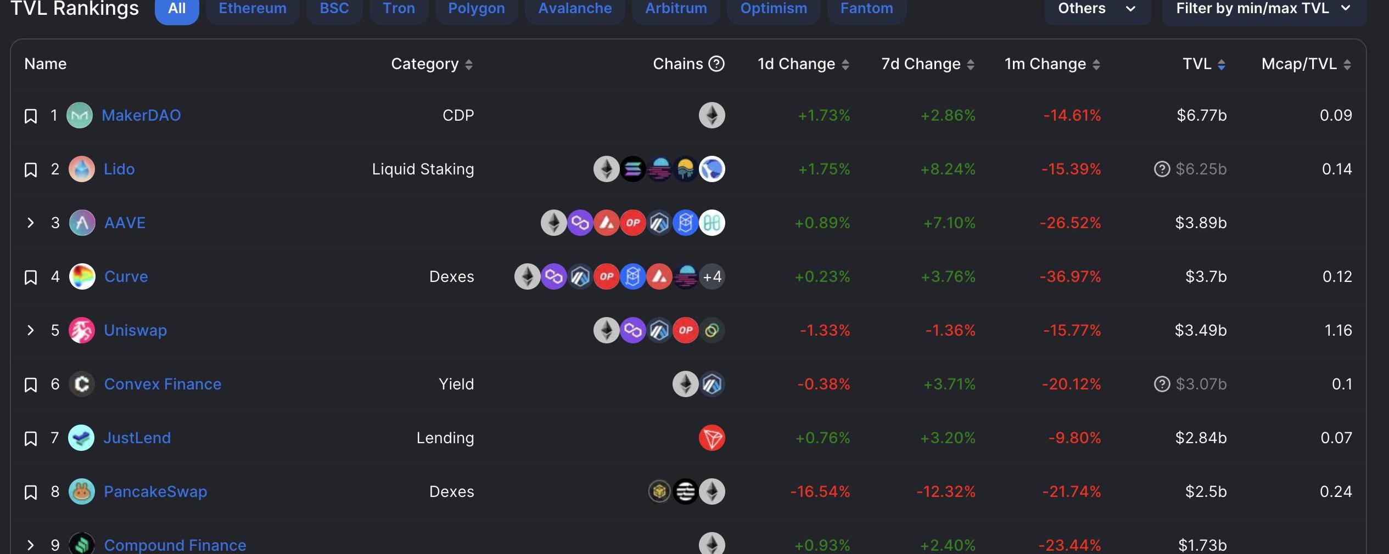Screen dimensions: 1389x554
Task: Click the Convex Finance logo icon
Action: (82, 384)
